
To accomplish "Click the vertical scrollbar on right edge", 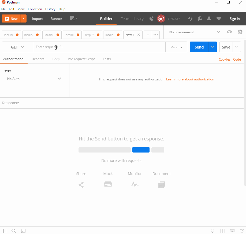I will point(245,112).
